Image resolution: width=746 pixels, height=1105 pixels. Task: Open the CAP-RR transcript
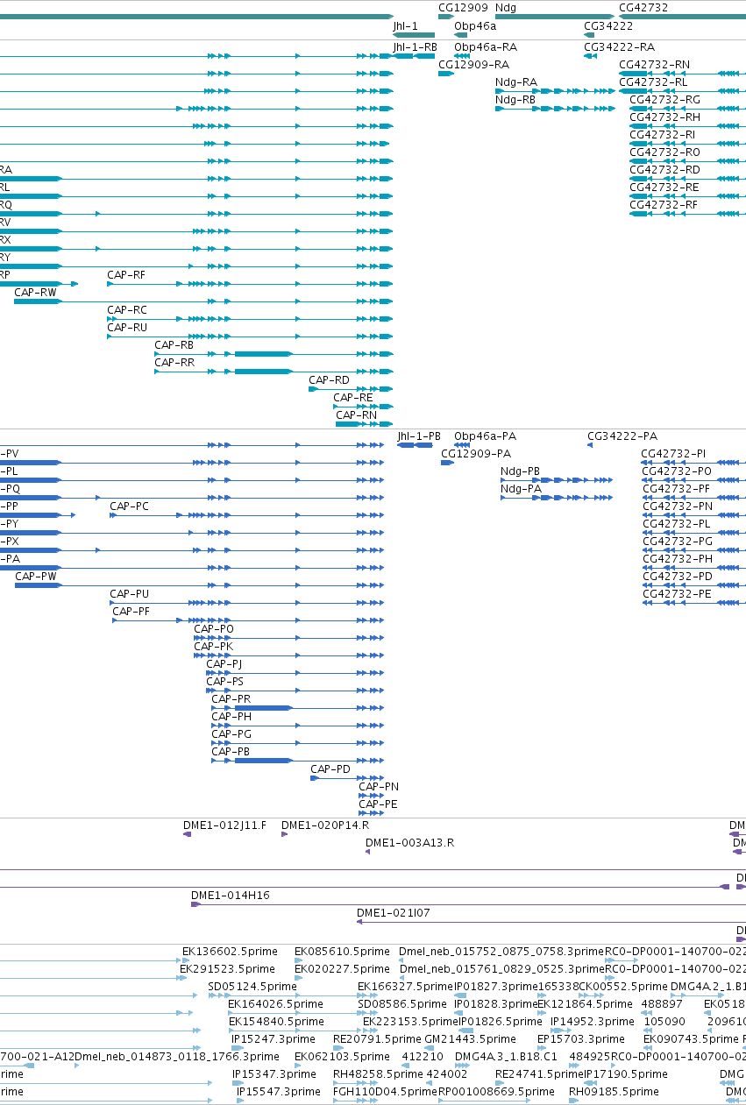[x=274, y=372]
